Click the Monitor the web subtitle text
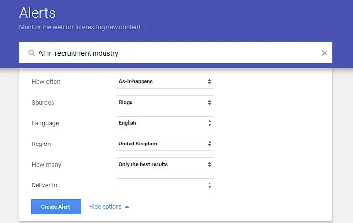This screenshot has height=223, width=353. point(79,27)
